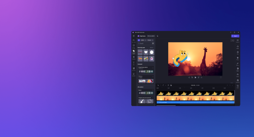Expand the Clipchamp selects featured collection
The image size is (254, 137).
[153, 68]
